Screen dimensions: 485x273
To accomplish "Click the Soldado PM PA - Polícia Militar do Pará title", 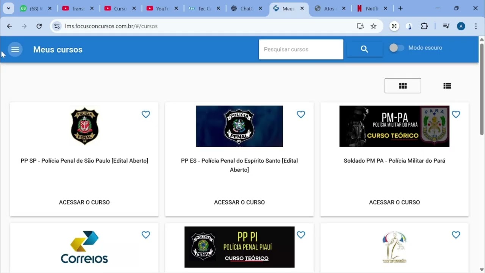I will [x=394, y=161].
